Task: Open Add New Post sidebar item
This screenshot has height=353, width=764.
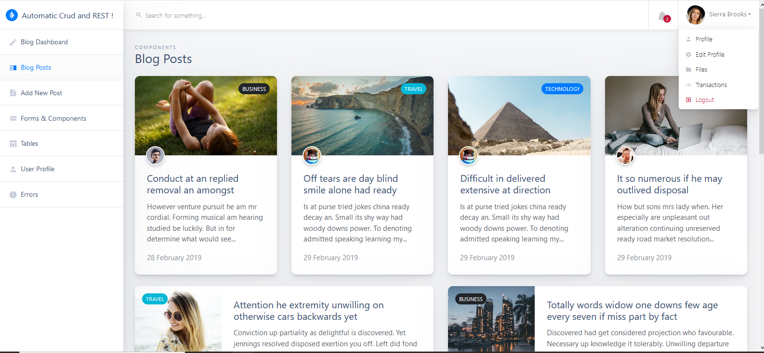Action: [62, 93]
